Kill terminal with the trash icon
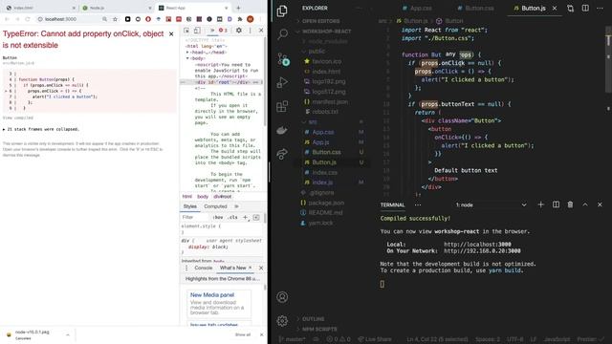 570,204
